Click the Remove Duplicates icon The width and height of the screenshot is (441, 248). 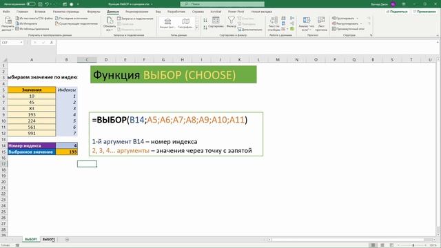[283, 23]
